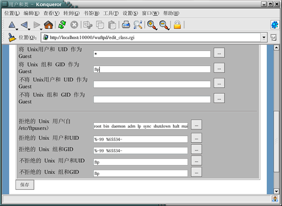Focus the 将 Unix 组和 GID 作为 Guest field
Screen dimensions: 282x206
[x=152, y=69]
